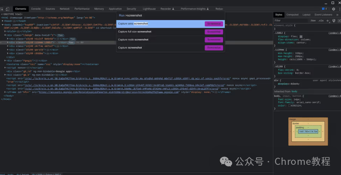
Task: Switch to the Console tab
Action: pyautogui.click(x=36, y=9)
